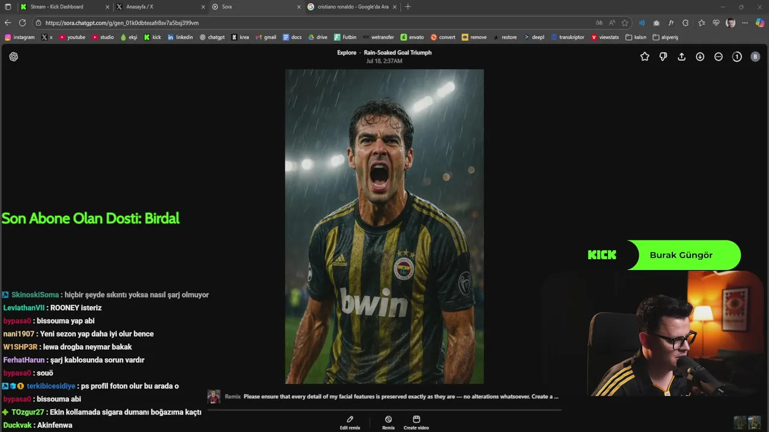
Task: Open studio bookmark
Action: coord(103,37)
